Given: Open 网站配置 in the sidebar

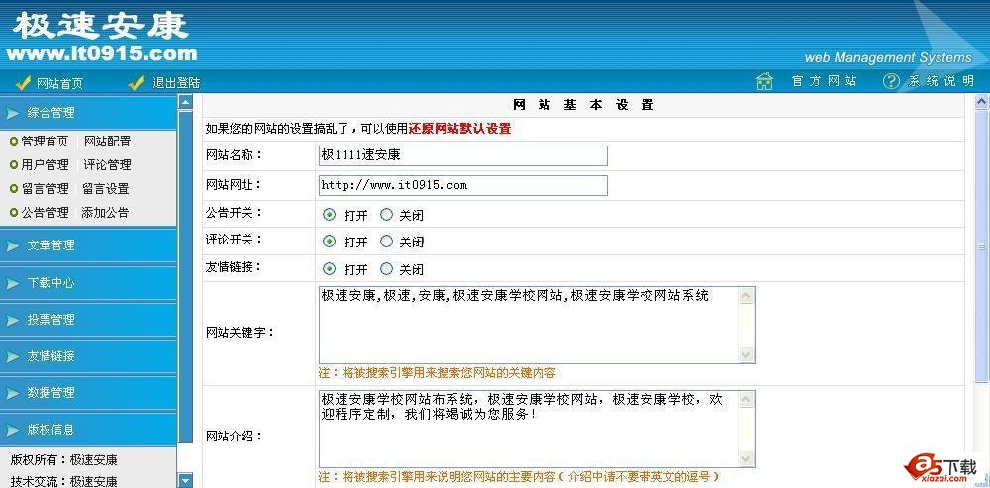Looking at the screenshot, I should point(107,142).
